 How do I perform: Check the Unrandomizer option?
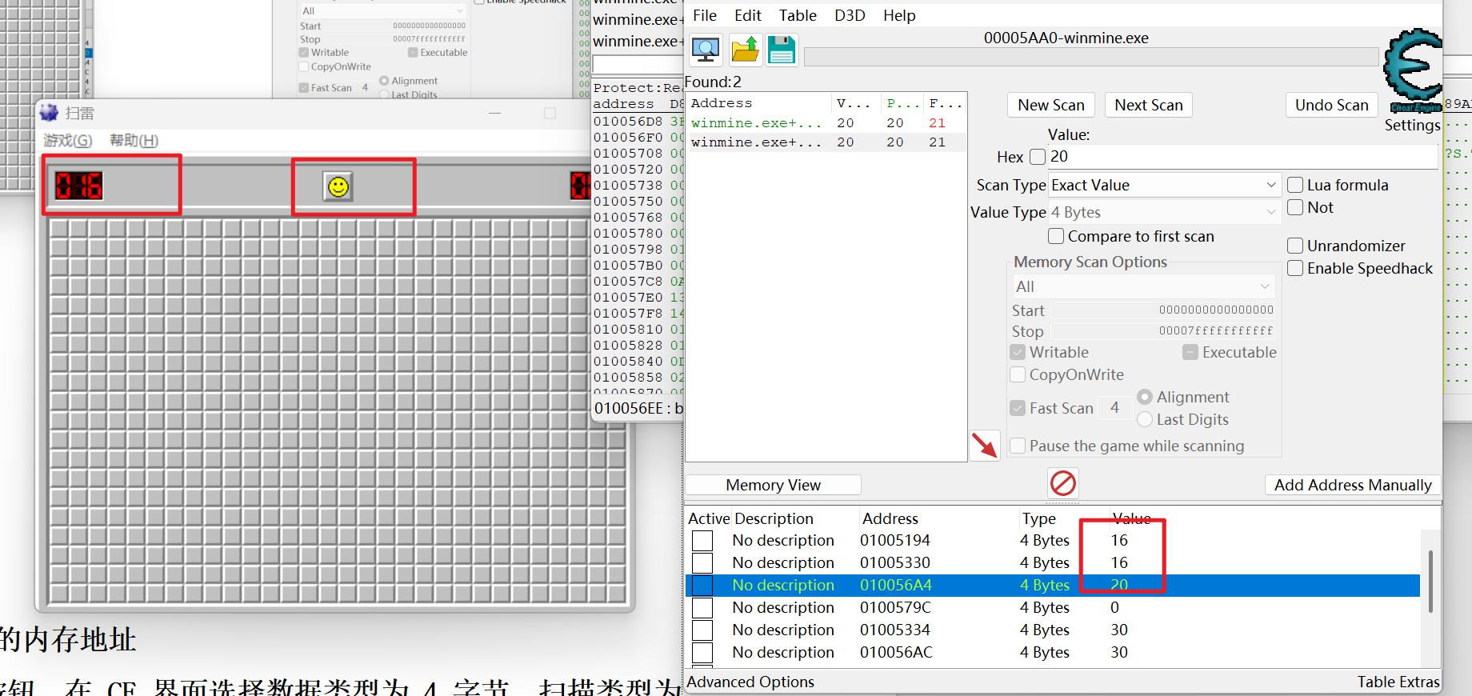pyautogui.click(x=1295, y=246)
